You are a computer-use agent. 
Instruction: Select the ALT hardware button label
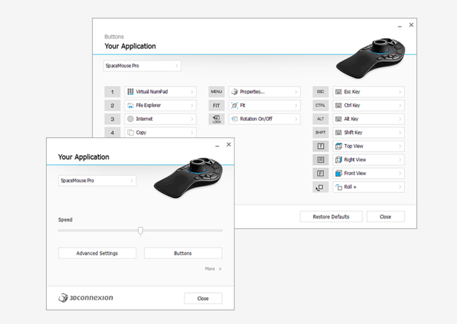point(321,119)
